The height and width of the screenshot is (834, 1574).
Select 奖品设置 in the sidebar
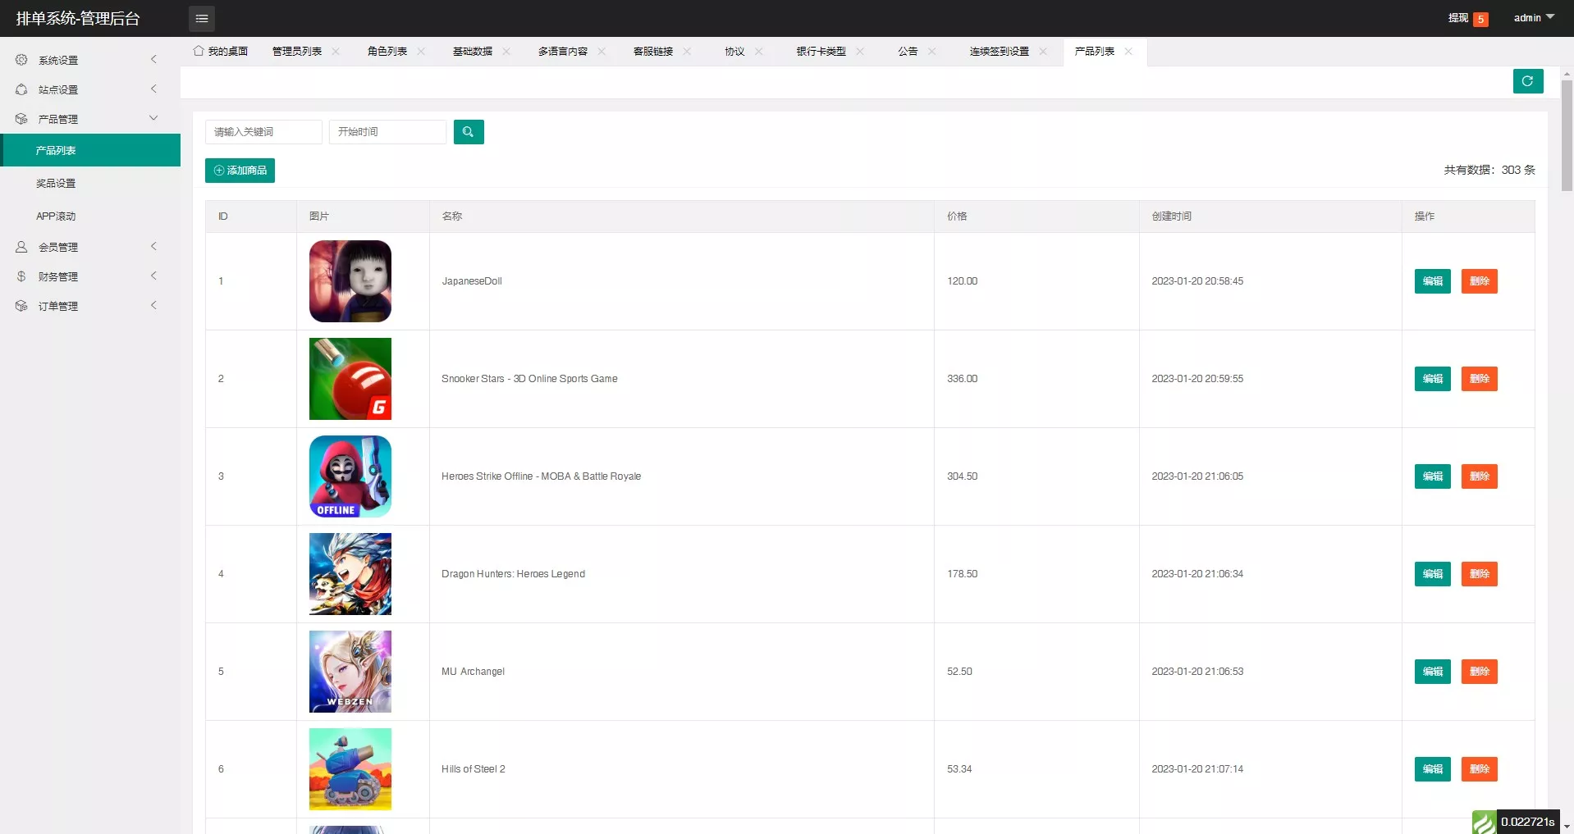[56, 184]
